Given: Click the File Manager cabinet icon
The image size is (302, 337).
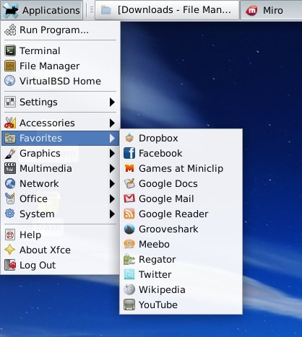Looking at the screenshot, I should click(10, 66).
